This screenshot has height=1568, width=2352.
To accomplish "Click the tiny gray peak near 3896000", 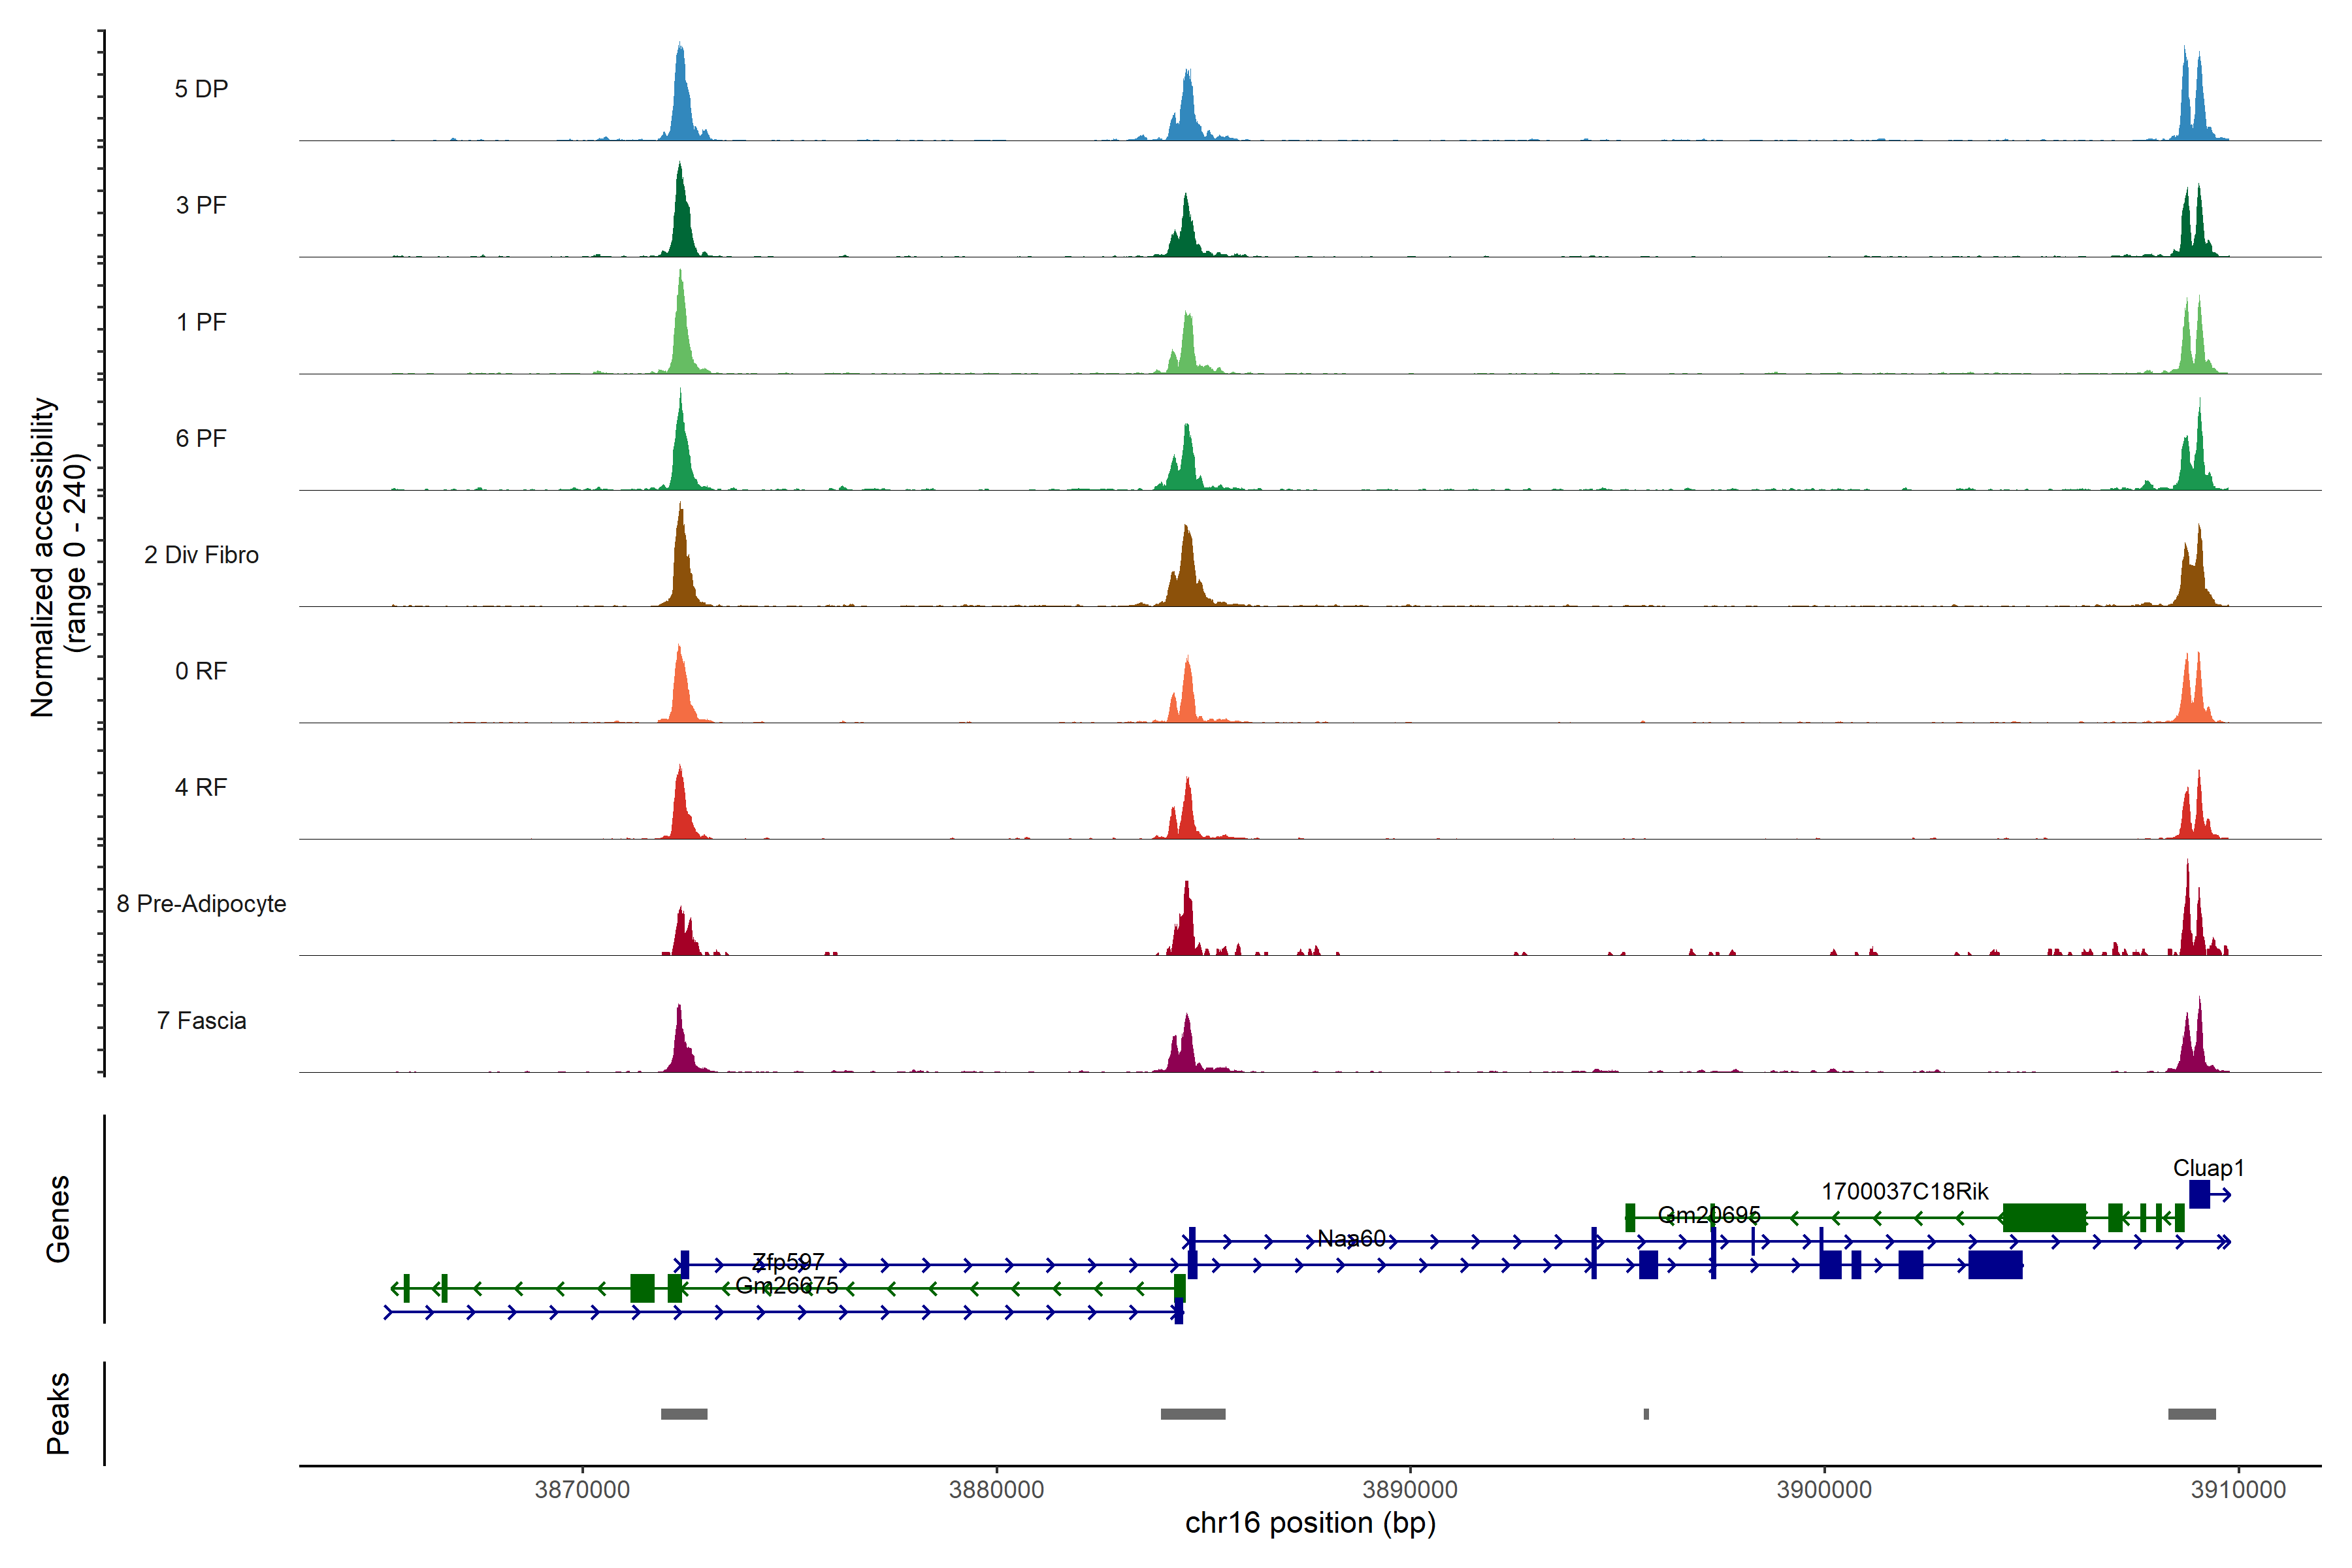I will tap(1646, 1414).
